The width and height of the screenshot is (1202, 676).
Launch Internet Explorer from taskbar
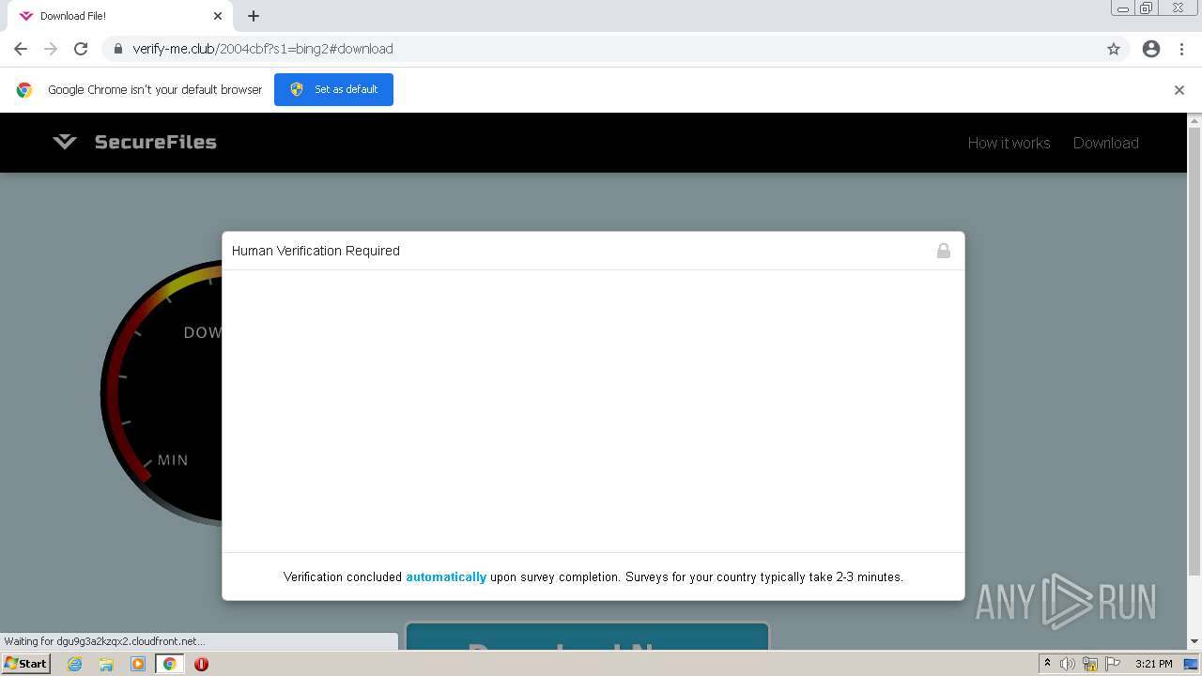coord(74,664)
